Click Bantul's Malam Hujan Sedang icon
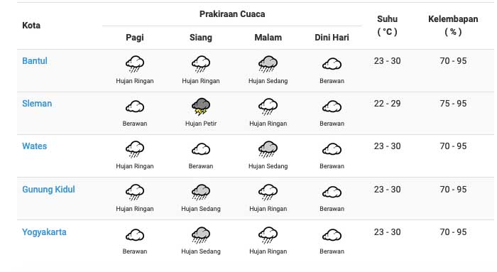The height and width of the screenshot is (272, 497). click(268, 64)
